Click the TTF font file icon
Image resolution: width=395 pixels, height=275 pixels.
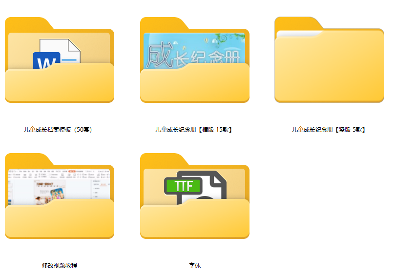195,188
